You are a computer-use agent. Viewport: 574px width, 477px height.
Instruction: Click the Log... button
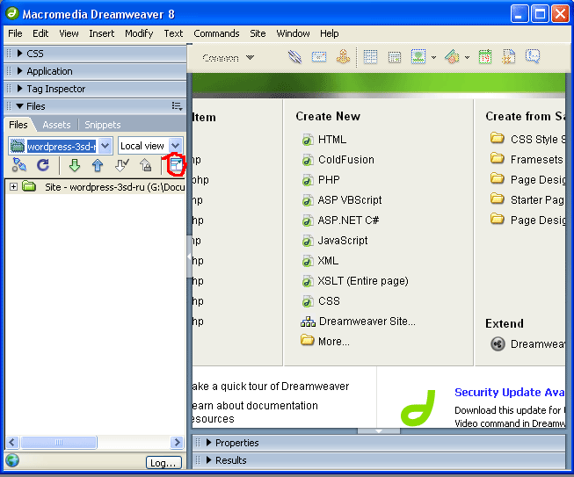point(163,463)
